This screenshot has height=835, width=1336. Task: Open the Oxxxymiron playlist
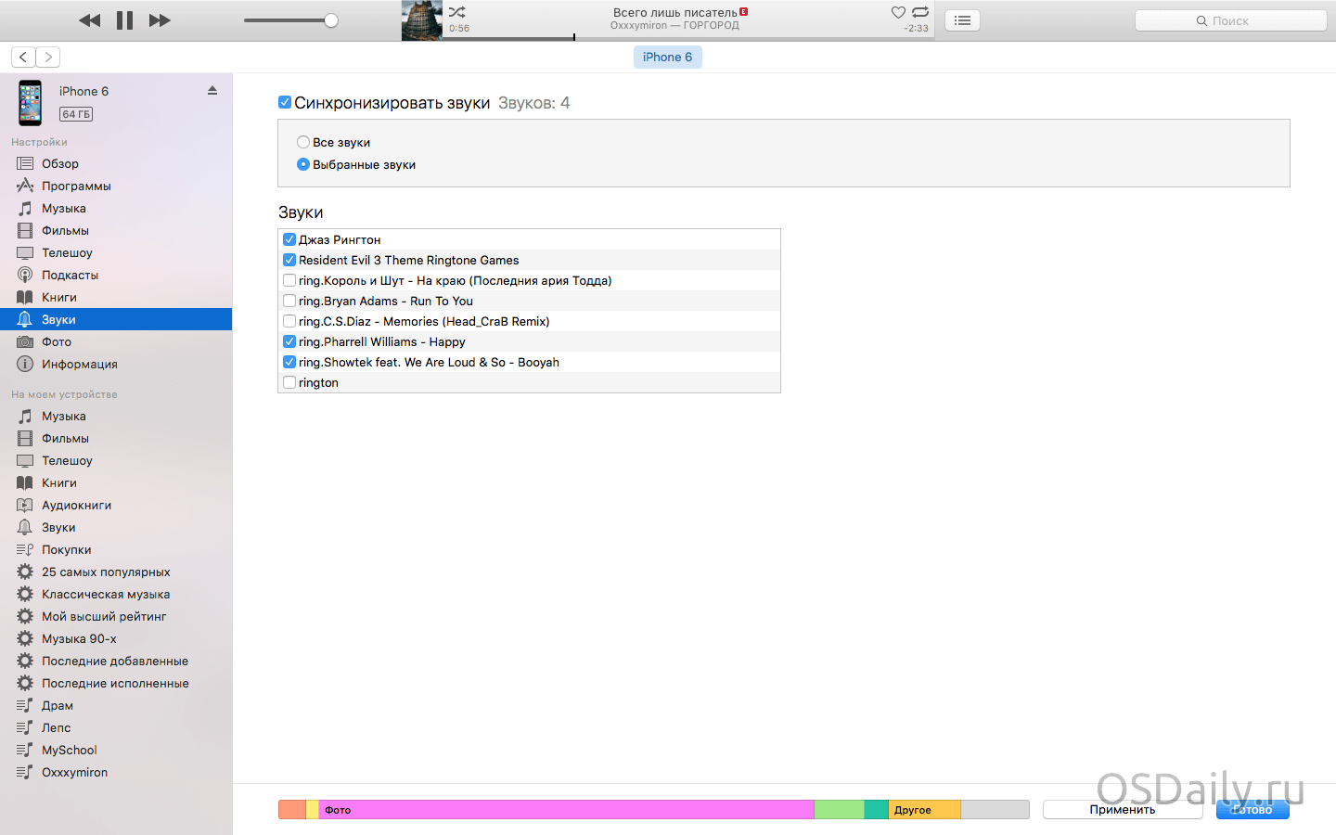coord(74,772)
